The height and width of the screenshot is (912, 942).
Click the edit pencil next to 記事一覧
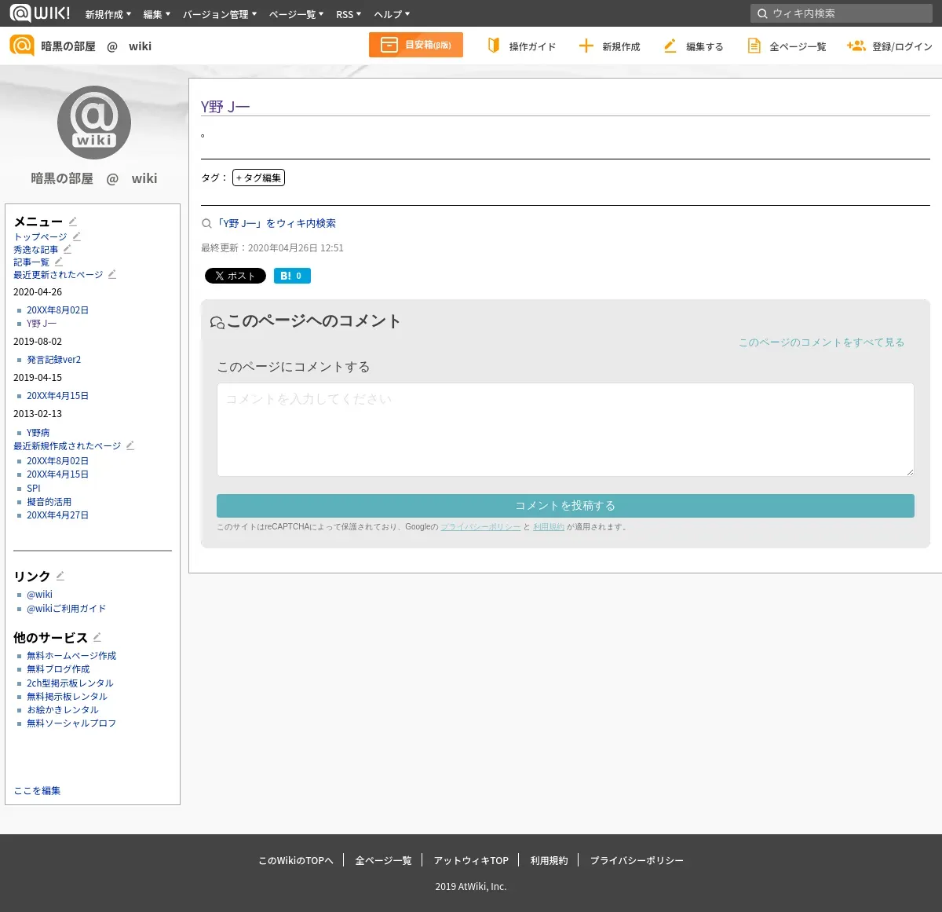[59, 262]
